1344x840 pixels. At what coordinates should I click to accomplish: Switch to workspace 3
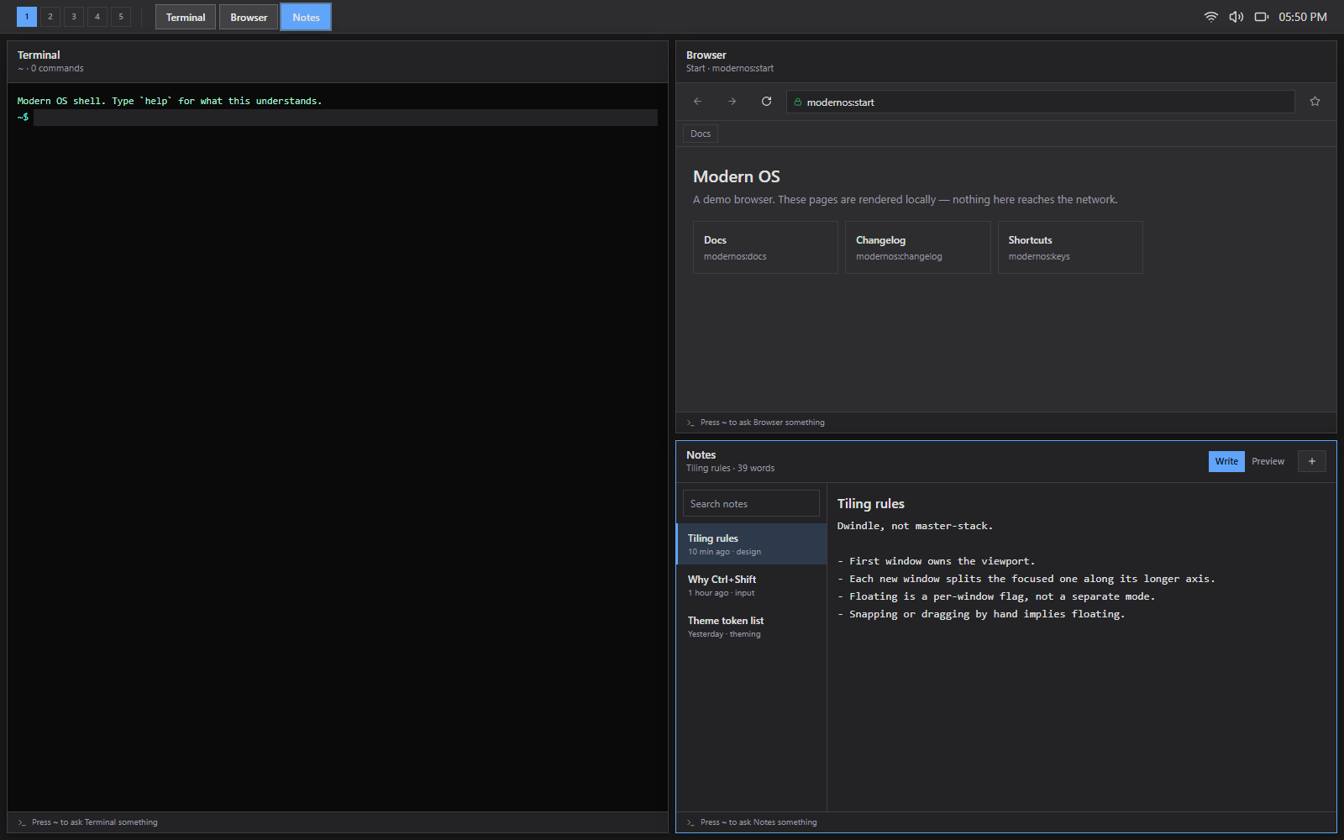74,17
